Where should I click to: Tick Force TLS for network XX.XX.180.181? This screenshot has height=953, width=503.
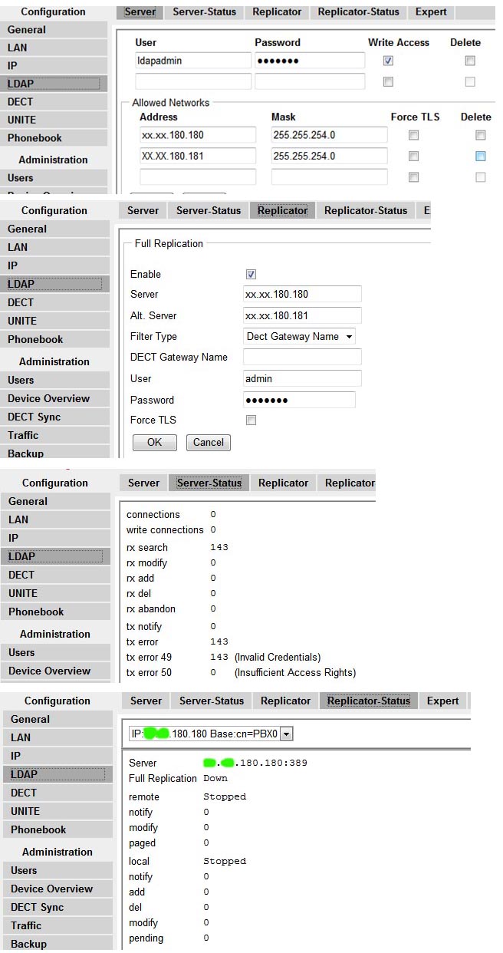pos(413,156)
